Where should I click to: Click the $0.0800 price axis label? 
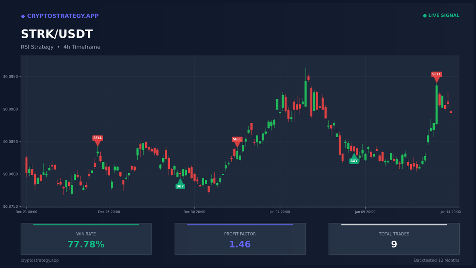pos(11,174)
